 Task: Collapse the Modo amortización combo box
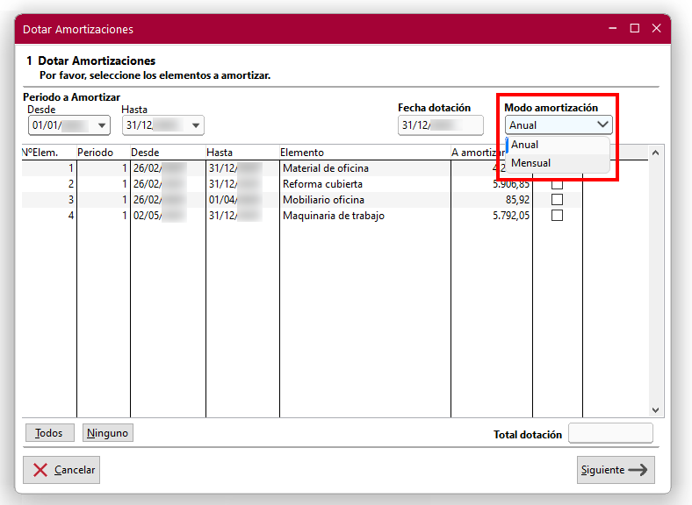click(x=602, y=125)
